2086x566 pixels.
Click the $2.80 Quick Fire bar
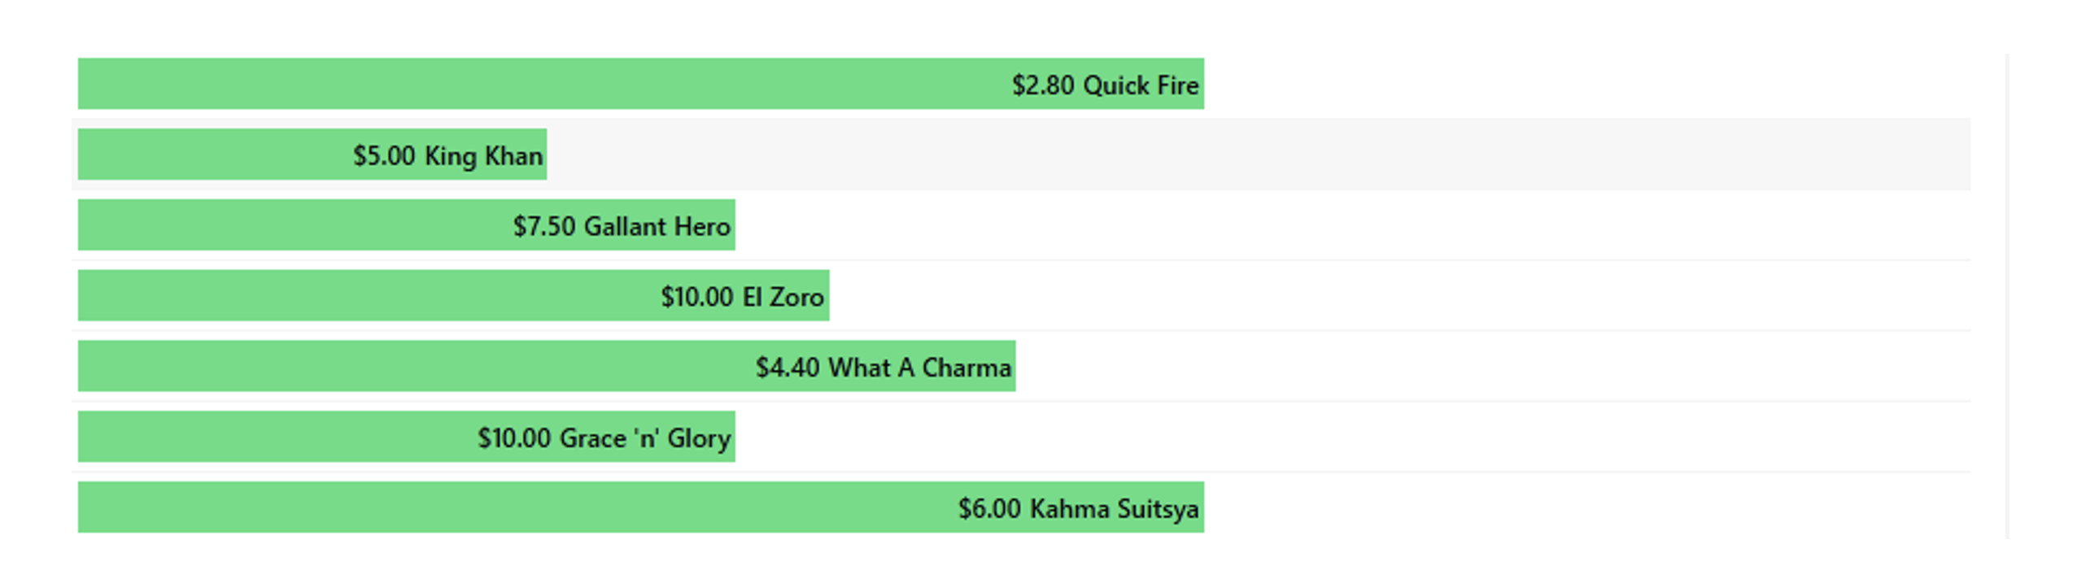coord(640,83)
